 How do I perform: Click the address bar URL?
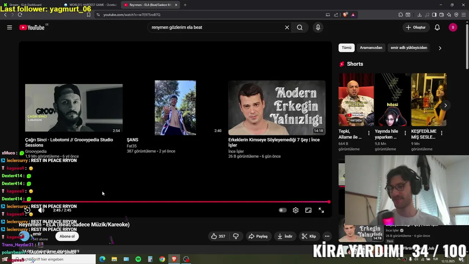(132, 15)
